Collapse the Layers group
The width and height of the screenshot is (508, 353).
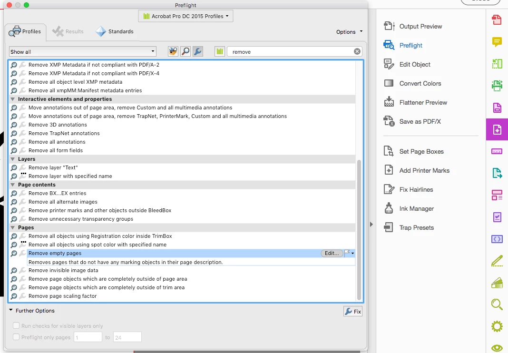point(13,159)
